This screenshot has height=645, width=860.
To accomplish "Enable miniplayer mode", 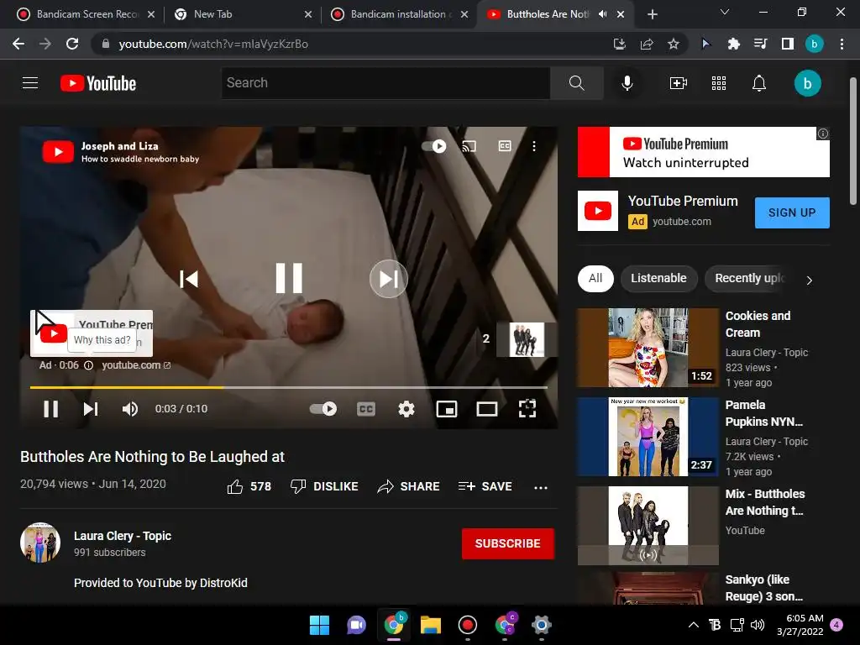I will 447,409.
